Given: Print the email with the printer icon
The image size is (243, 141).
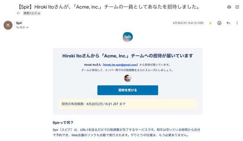Looking at the screenshot, I should 229,7.
